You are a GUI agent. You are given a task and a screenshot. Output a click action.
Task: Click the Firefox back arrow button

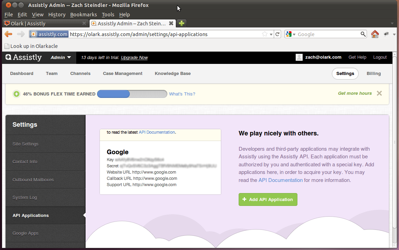tap(8, 34)
